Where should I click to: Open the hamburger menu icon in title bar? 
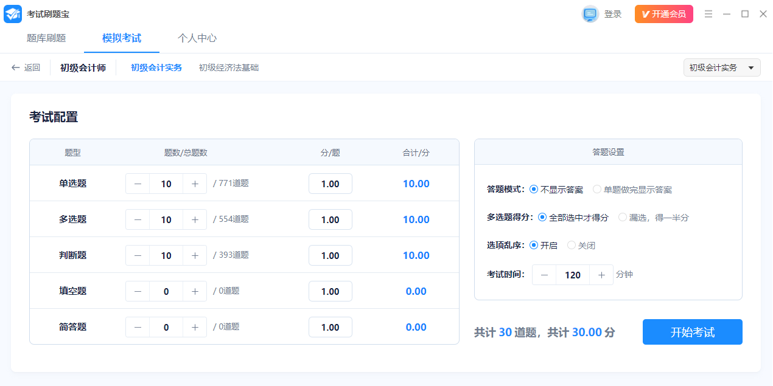click(708, 14)
